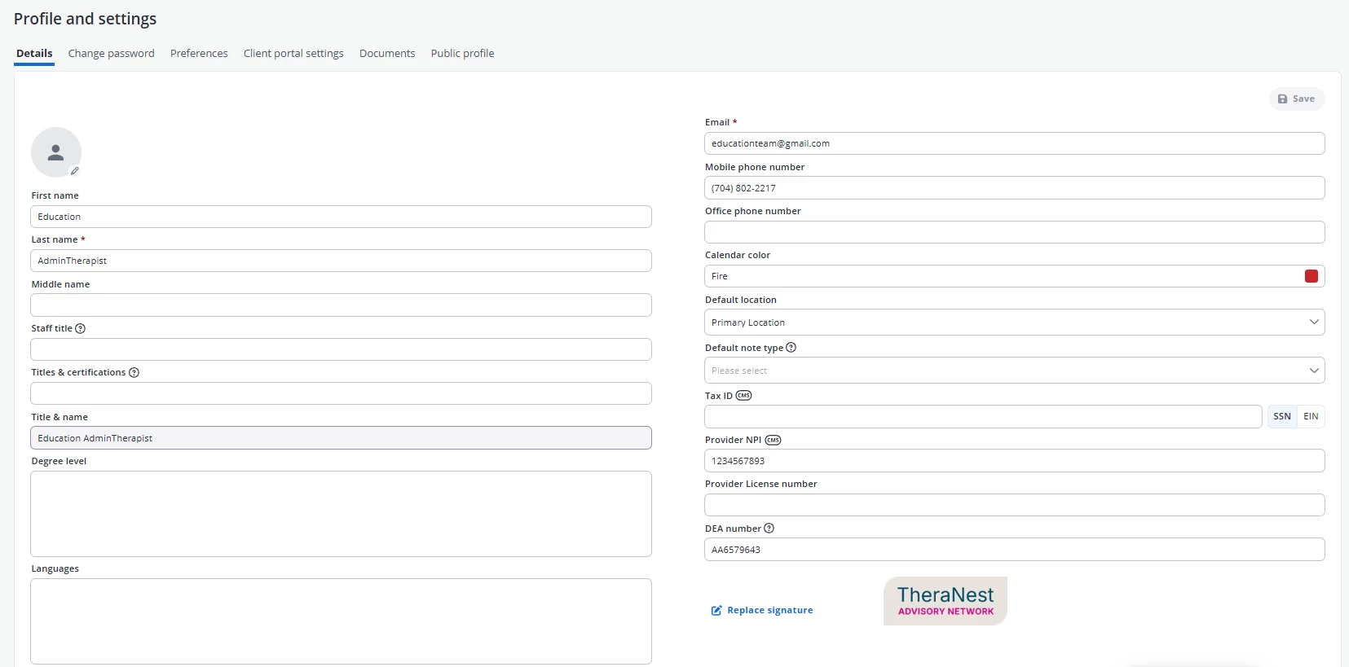This screenshot has width=1349, height=667.
Task: Open the Staff title help tooltip icon
Action: click(80, 328)
